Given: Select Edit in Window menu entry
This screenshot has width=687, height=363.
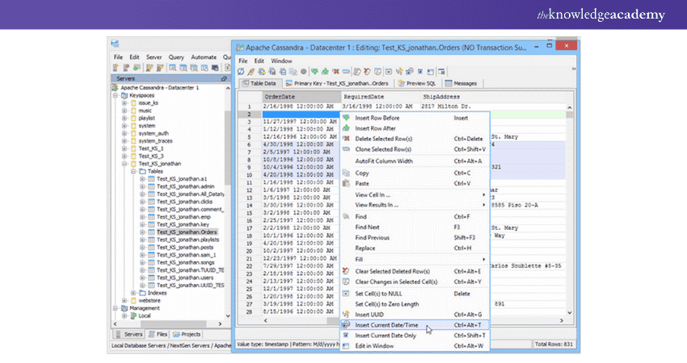Looking at the screenshot, I should point(415,346).
